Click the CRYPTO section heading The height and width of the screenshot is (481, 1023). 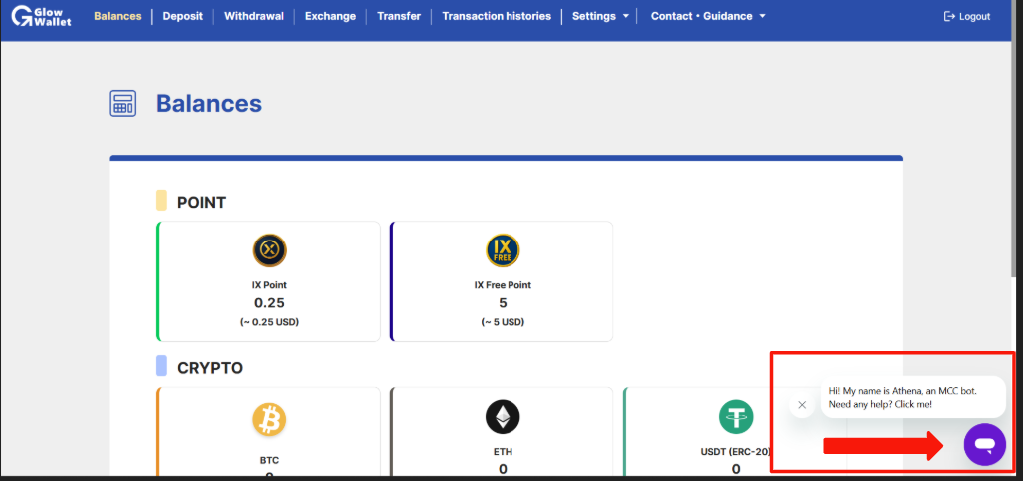coord(210,368)
